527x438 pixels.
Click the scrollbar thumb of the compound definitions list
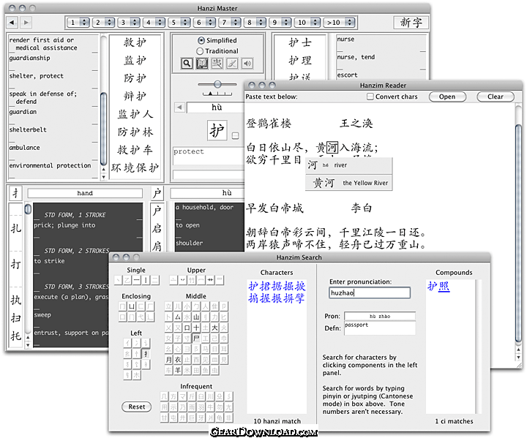tap(103, 129)
